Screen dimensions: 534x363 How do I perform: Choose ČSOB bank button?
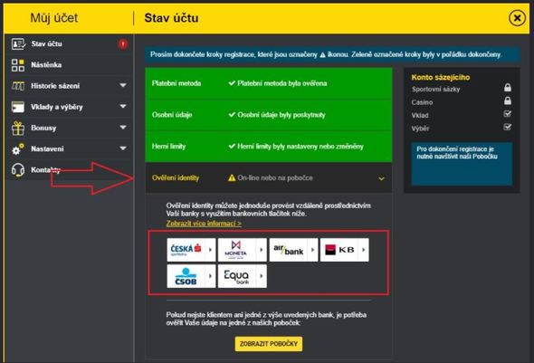(x=191, y=276)
